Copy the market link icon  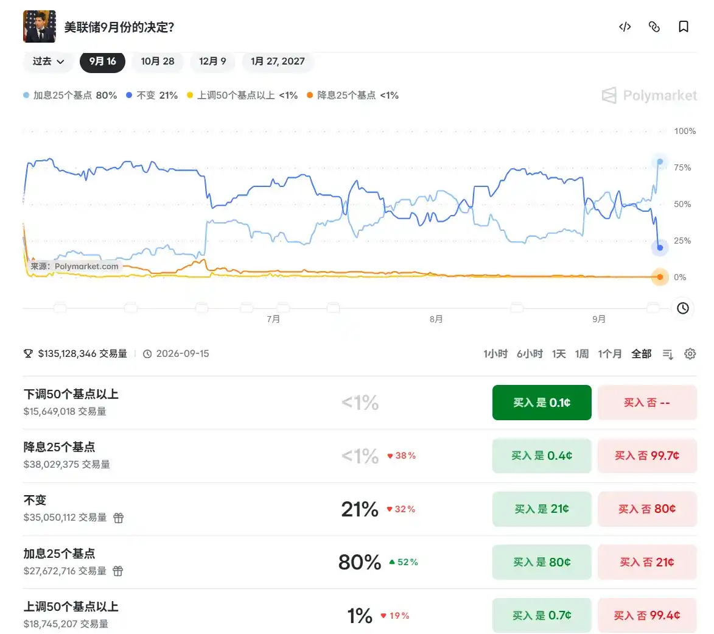click(x=654, y=27)
